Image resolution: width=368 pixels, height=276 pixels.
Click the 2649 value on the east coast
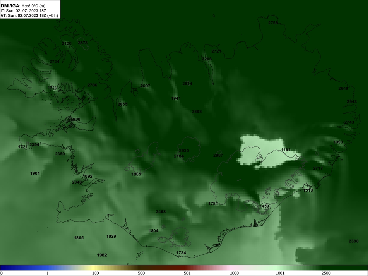point(343,88)
